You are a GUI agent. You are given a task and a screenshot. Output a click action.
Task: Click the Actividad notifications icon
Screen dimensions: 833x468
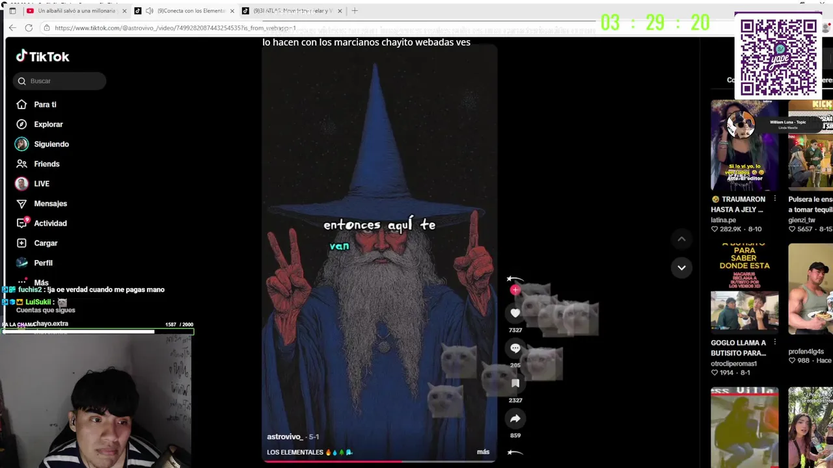click(x=22, y=223)
